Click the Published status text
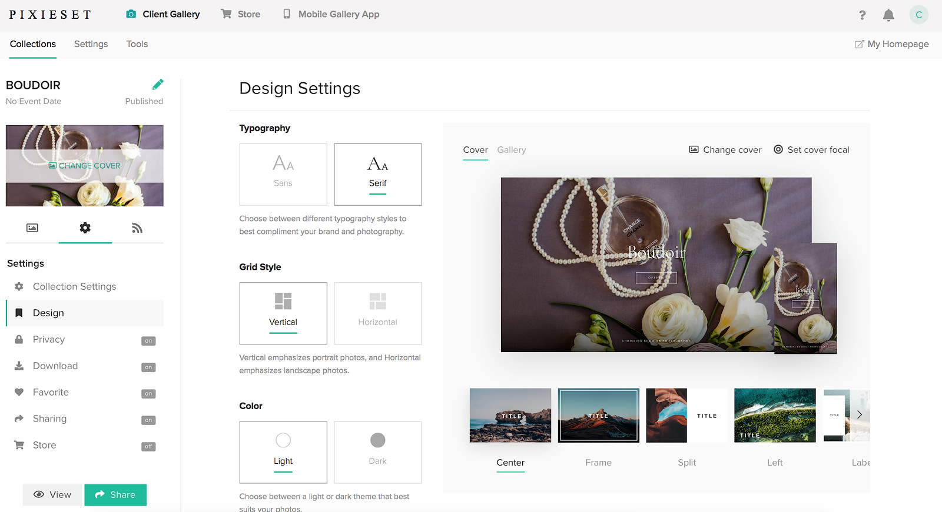 click(x=144, y=101)
